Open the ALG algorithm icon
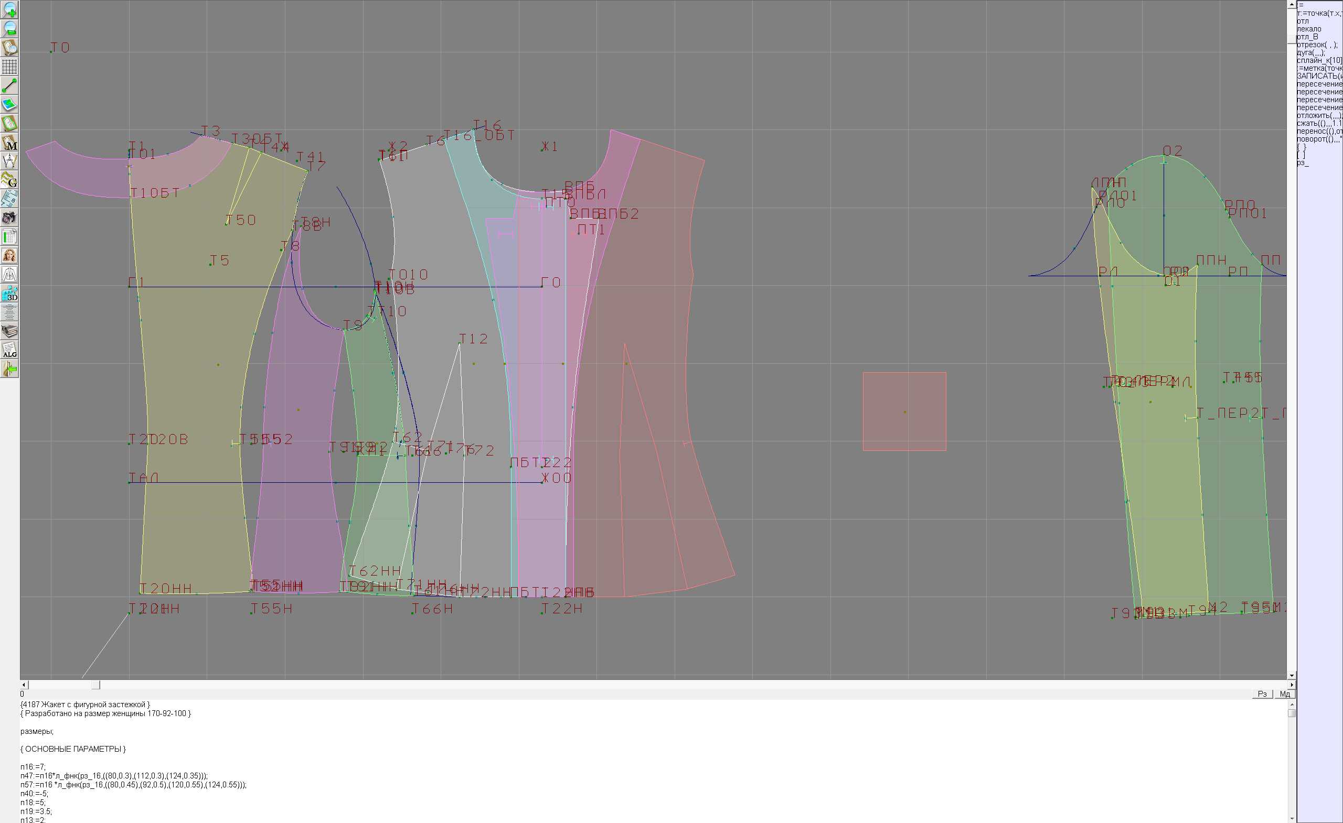The height and width of the screenshot is (823, 1343). click(x=10, y=350)
